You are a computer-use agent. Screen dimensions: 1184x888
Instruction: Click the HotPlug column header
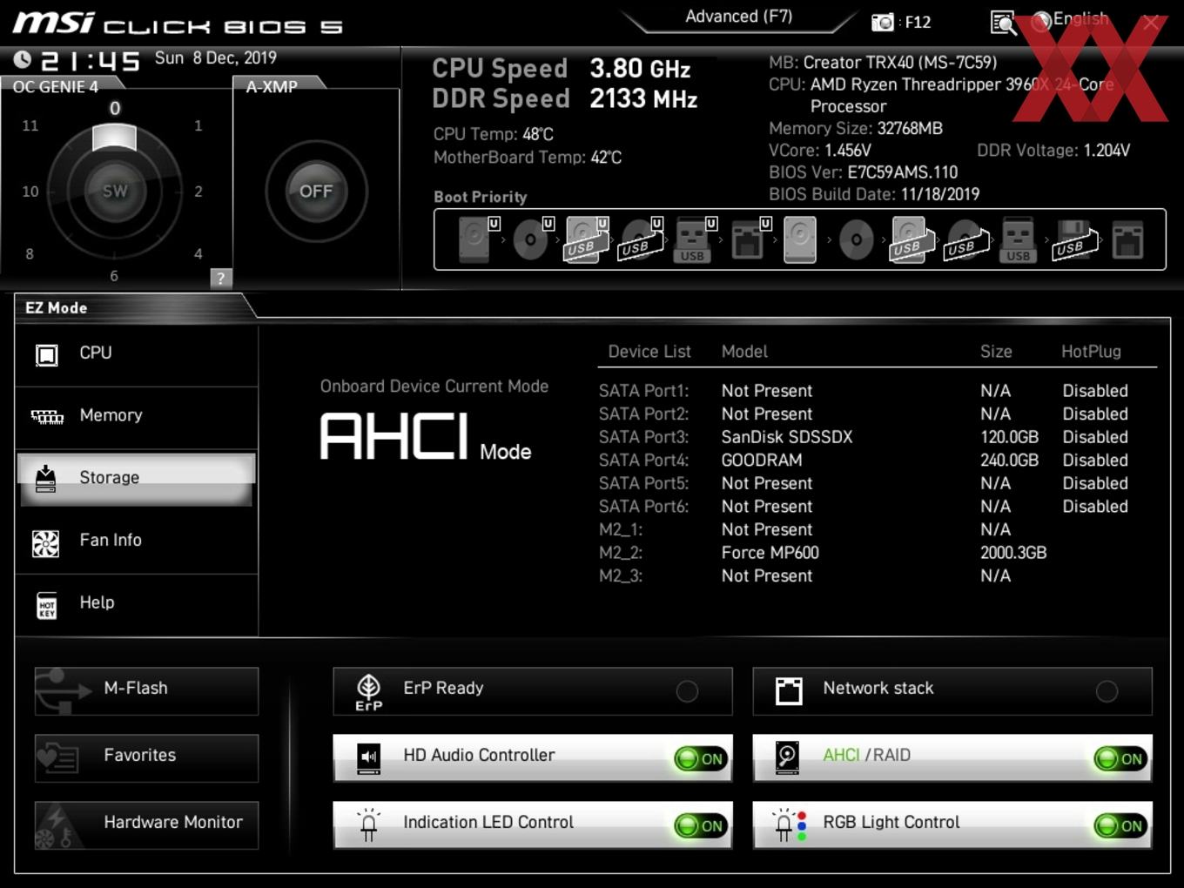tap(1091, 352)
